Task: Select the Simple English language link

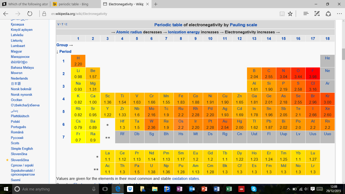Action: pos(22,149)
